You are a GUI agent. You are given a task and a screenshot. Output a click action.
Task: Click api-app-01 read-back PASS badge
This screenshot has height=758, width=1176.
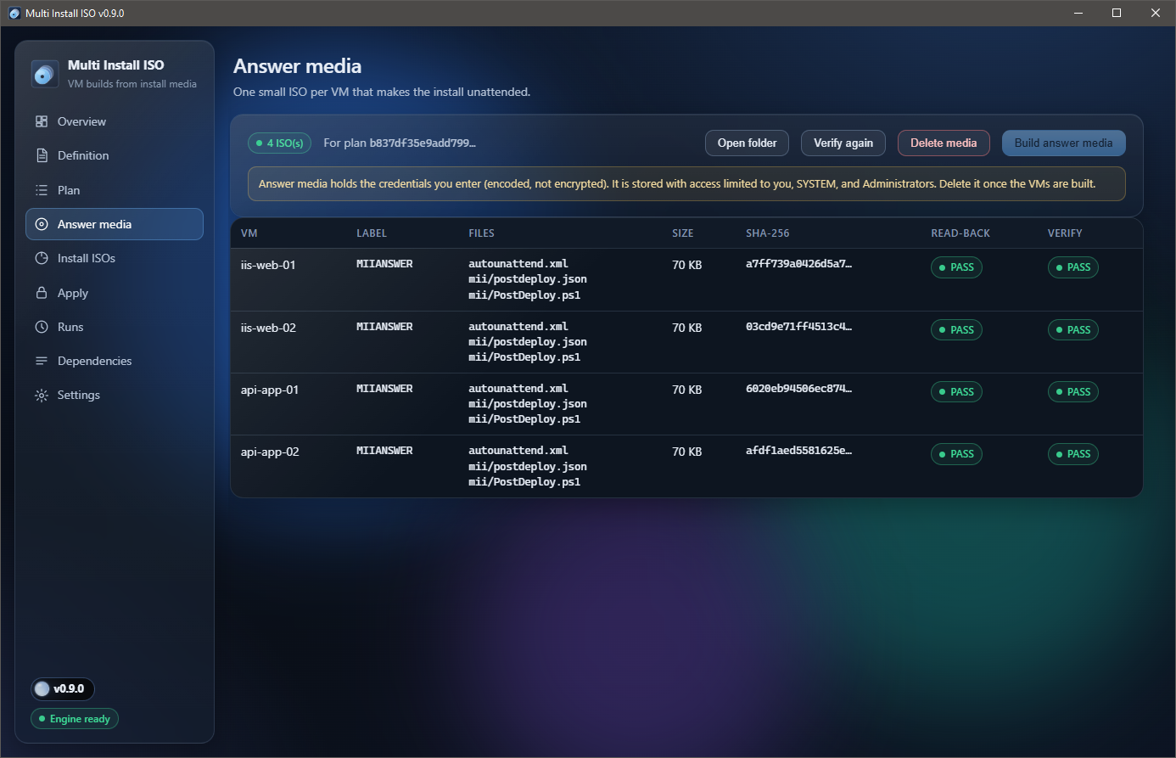point(956,392)
